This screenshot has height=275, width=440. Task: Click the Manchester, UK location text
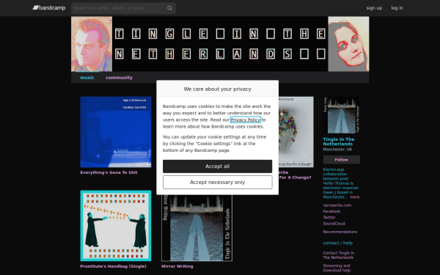[x=337, y=150]
